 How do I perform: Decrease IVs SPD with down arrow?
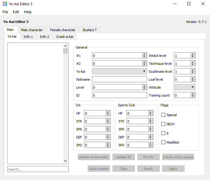(x=108, y=146)
